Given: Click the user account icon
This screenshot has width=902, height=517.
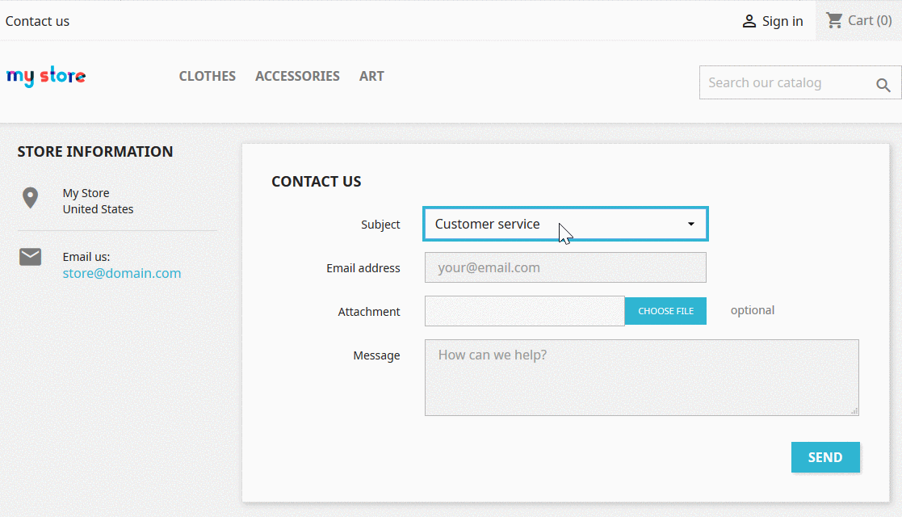Looking at the screenshot, I should click(x=749, y=22).
